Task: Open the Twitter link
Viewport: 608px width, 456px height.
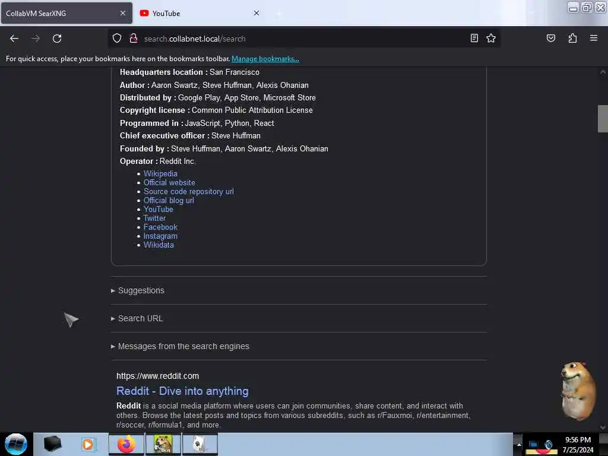Action: 154,218
